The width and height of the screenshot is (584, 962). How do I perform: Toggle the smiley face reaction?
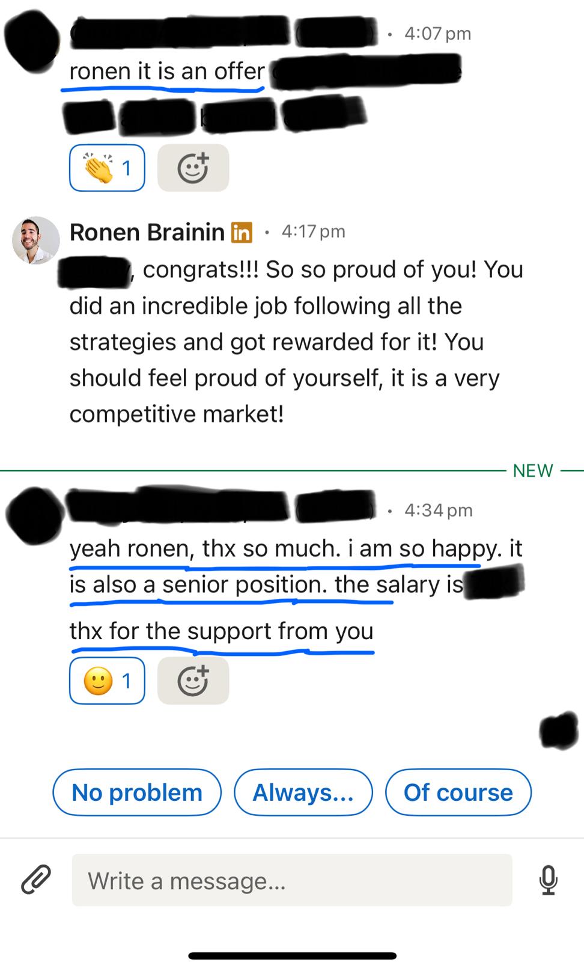tap(107, 681)
